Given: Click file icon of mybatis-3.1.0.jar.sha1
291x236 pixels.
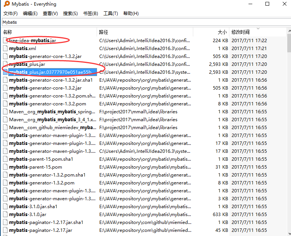Looking at the screenshot, I should 5,207.
